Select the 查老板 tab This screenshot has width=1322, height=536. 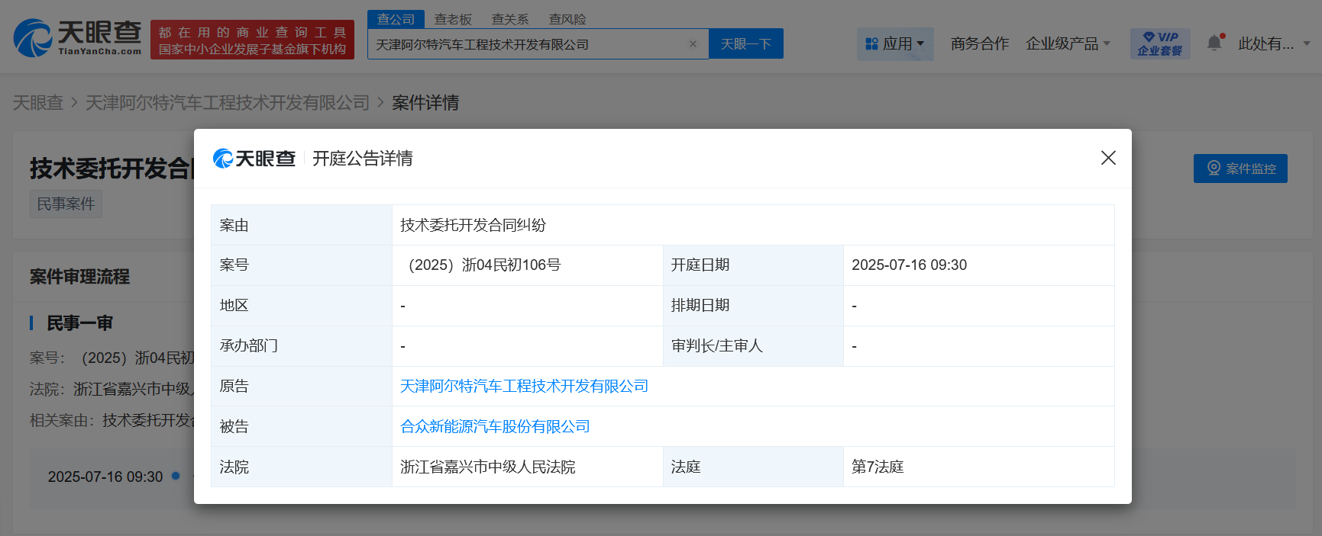453,19
